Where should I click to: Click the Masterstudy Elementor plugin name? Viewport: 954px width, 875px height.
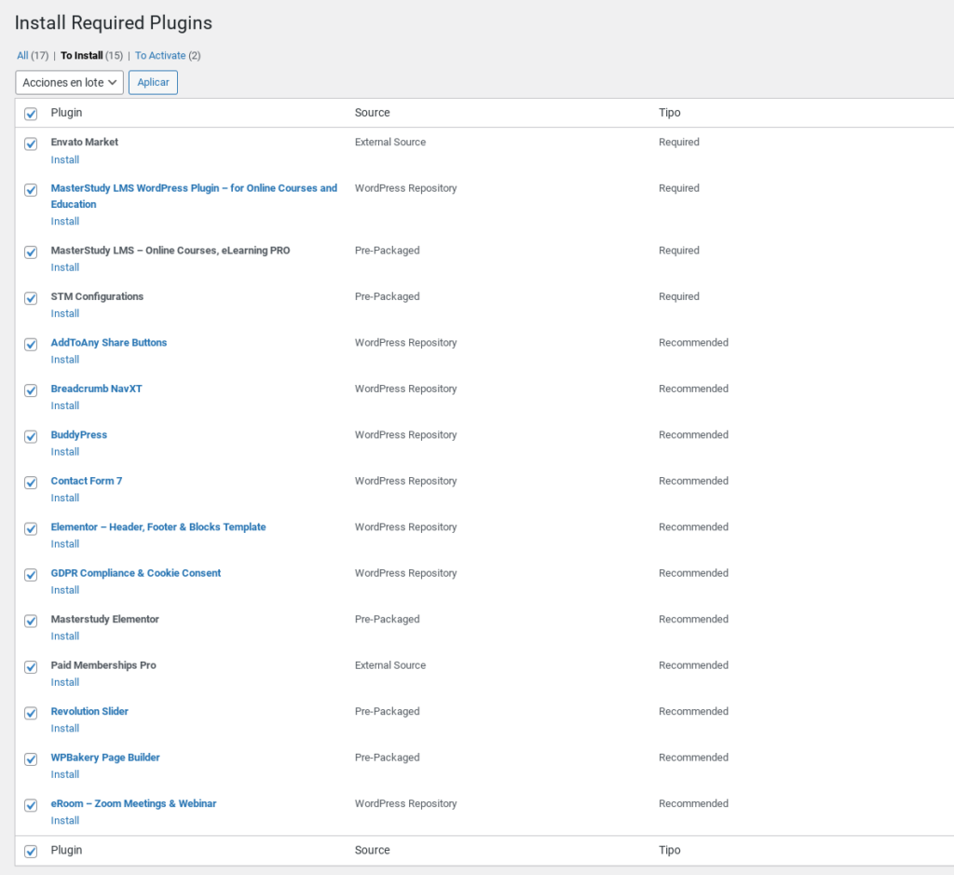tap(104, 619)
